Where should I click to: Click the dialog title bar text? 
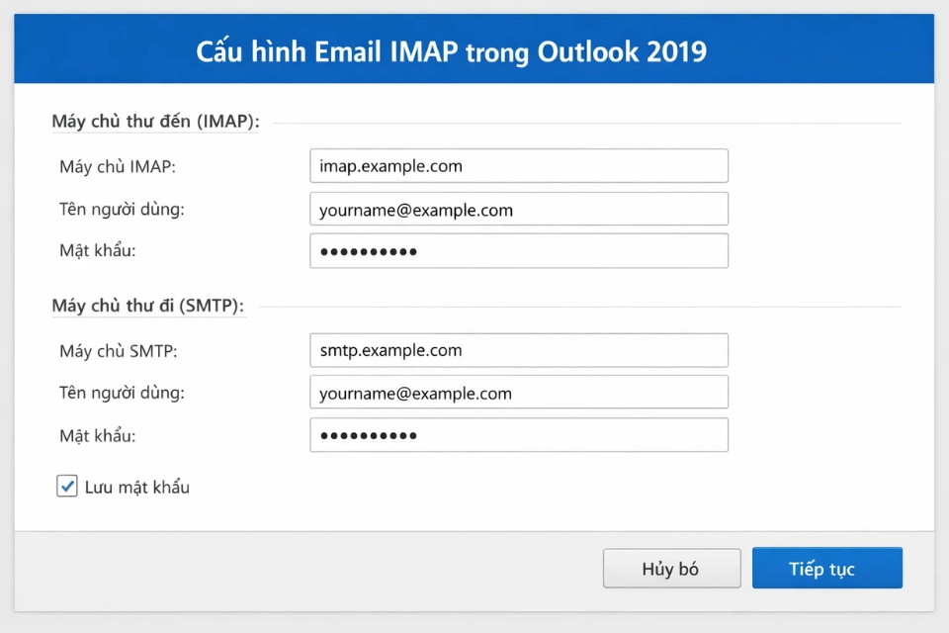[474, 50]
